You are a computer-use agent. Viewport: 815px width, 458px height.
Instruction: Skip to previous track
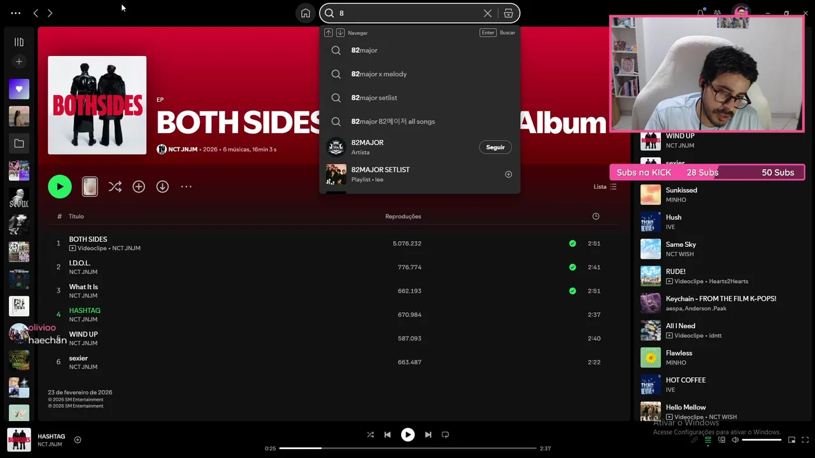(387, 434)
